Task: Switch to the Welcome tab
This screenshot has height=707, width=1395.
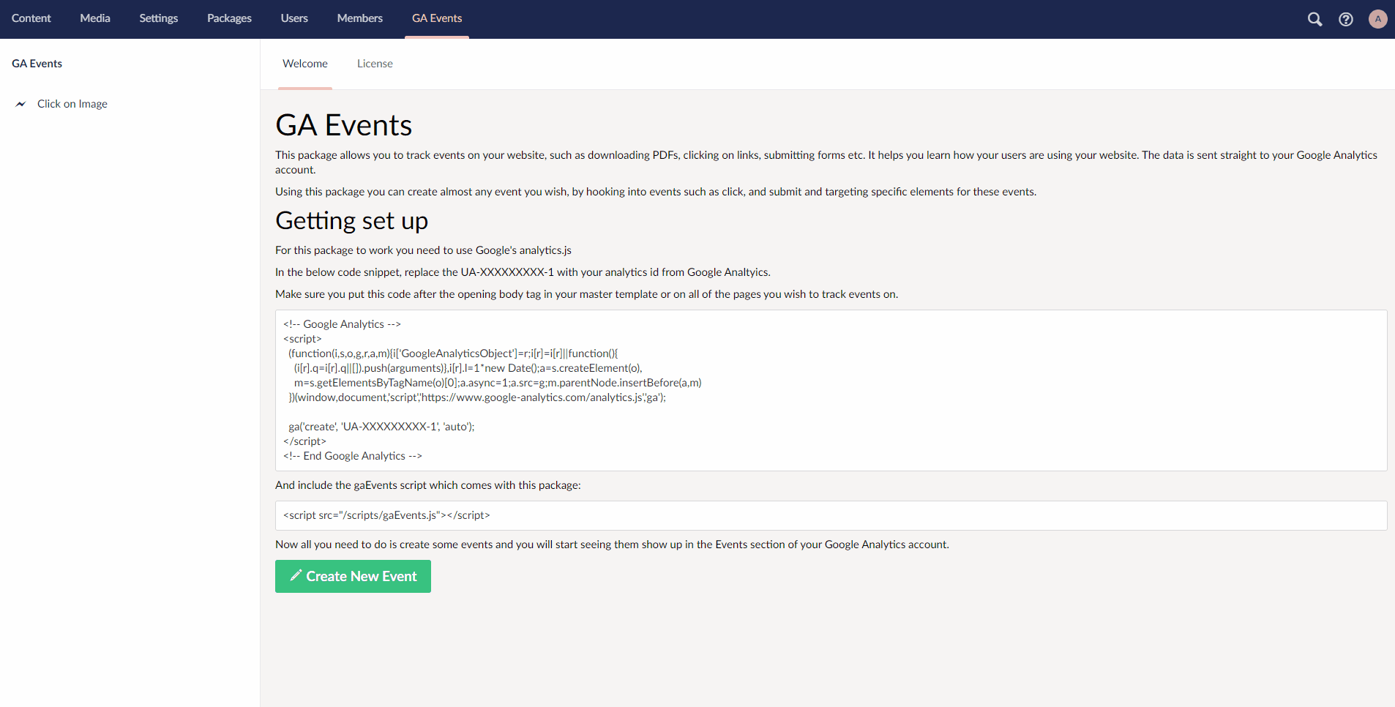Action: point(305,64)
